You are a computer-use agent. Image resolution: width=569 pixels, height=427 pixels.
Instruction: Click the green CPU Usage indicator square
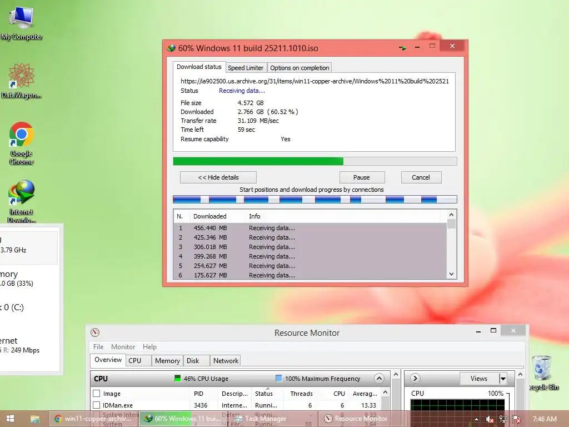177,378
